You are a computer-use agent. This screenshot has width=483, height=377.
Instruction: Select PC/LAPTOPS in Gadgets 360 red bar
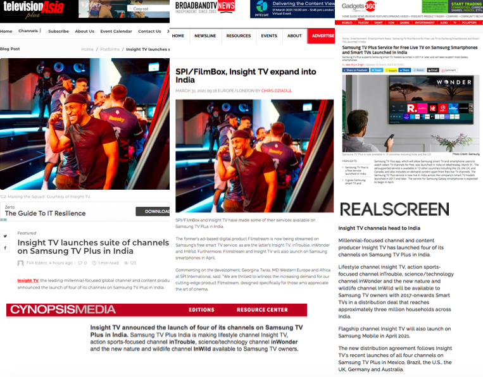(469, 23)
